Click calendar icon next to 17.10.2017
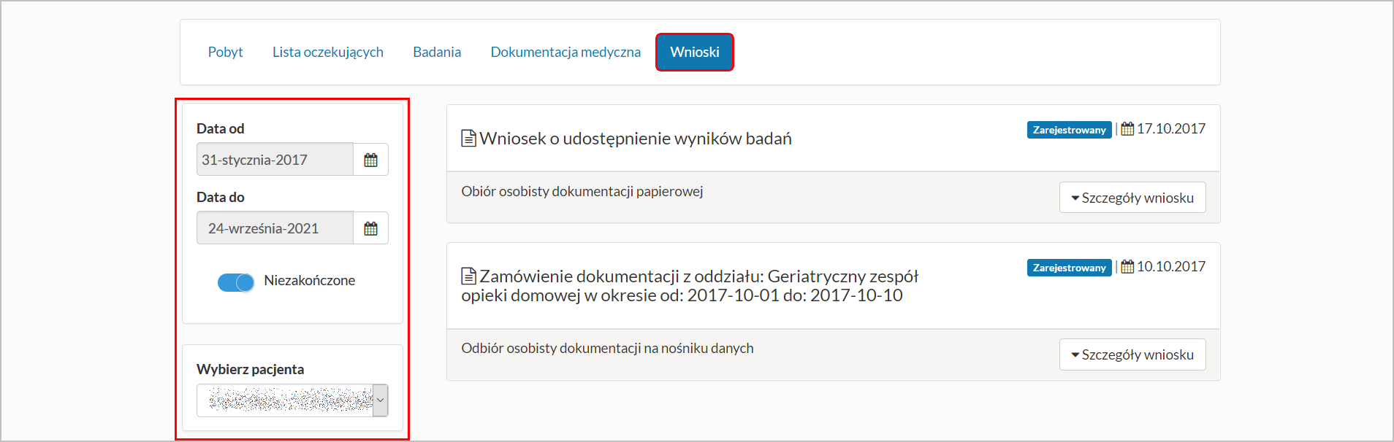 click(x=1127, y=129)
